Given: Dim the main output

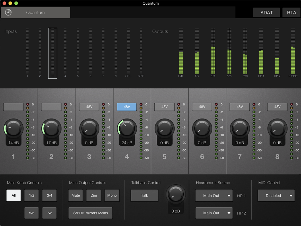Looking at the screenshot, I should (x=94, y=195).
